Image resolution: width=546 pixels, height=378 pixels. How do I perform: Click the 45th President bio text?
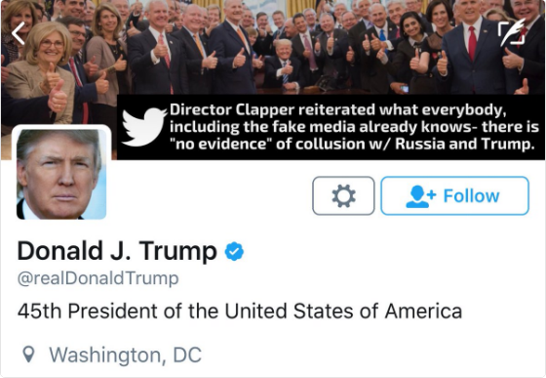coord(240,311)
